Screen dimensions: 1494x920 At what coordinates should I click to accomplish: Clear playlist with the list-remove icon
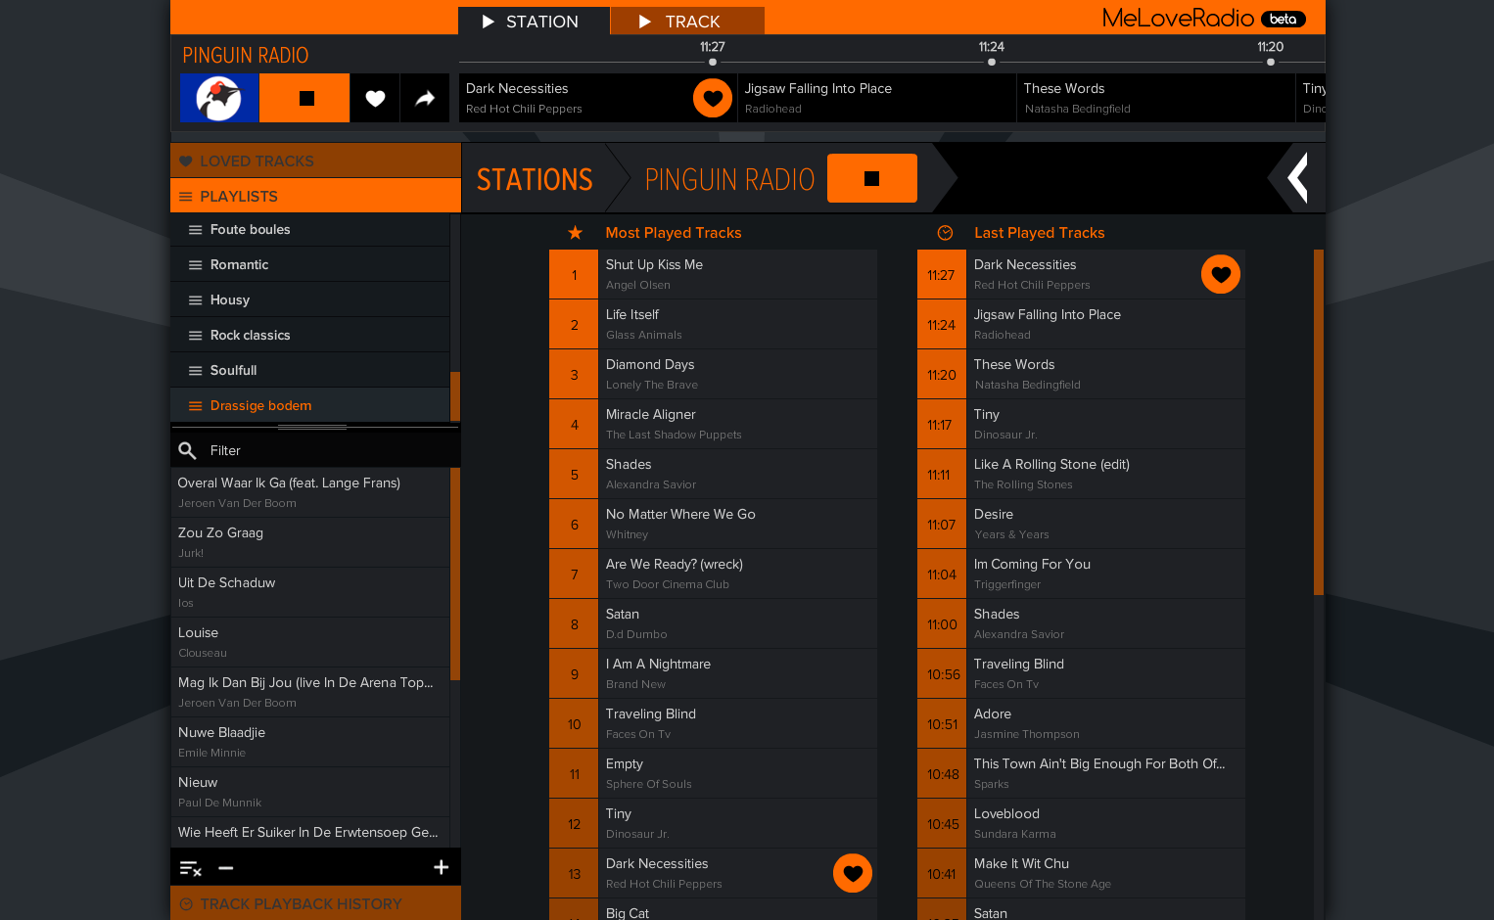click(x=190, y=868)
